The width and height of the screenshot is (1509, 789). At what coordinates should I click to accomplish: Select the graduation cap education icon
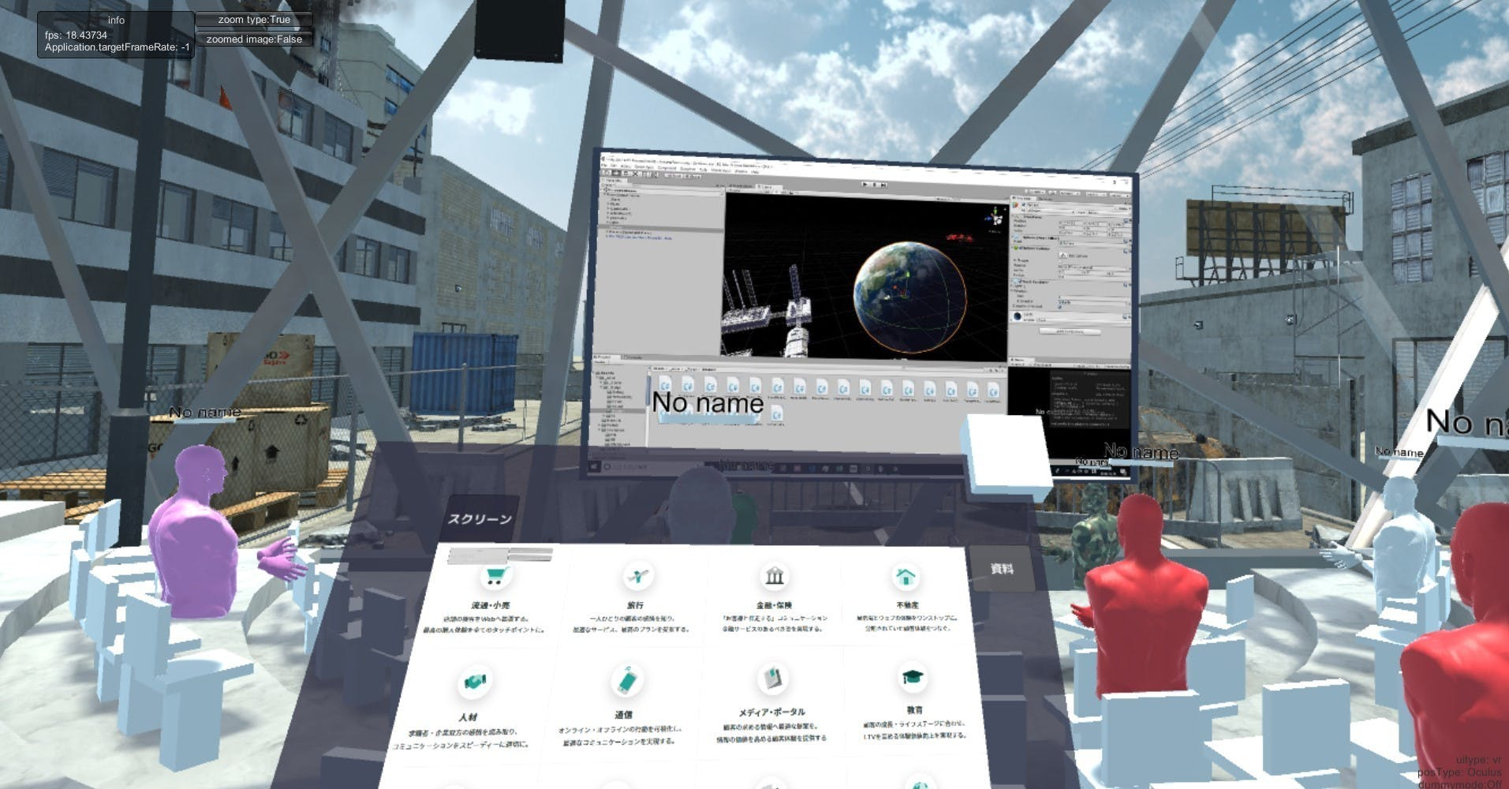click(913, 677)
